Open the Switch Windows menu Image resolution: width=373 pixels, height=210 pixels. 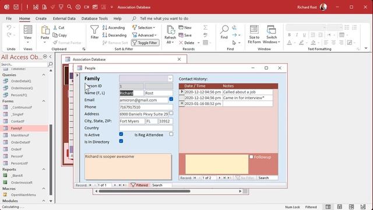272,34
